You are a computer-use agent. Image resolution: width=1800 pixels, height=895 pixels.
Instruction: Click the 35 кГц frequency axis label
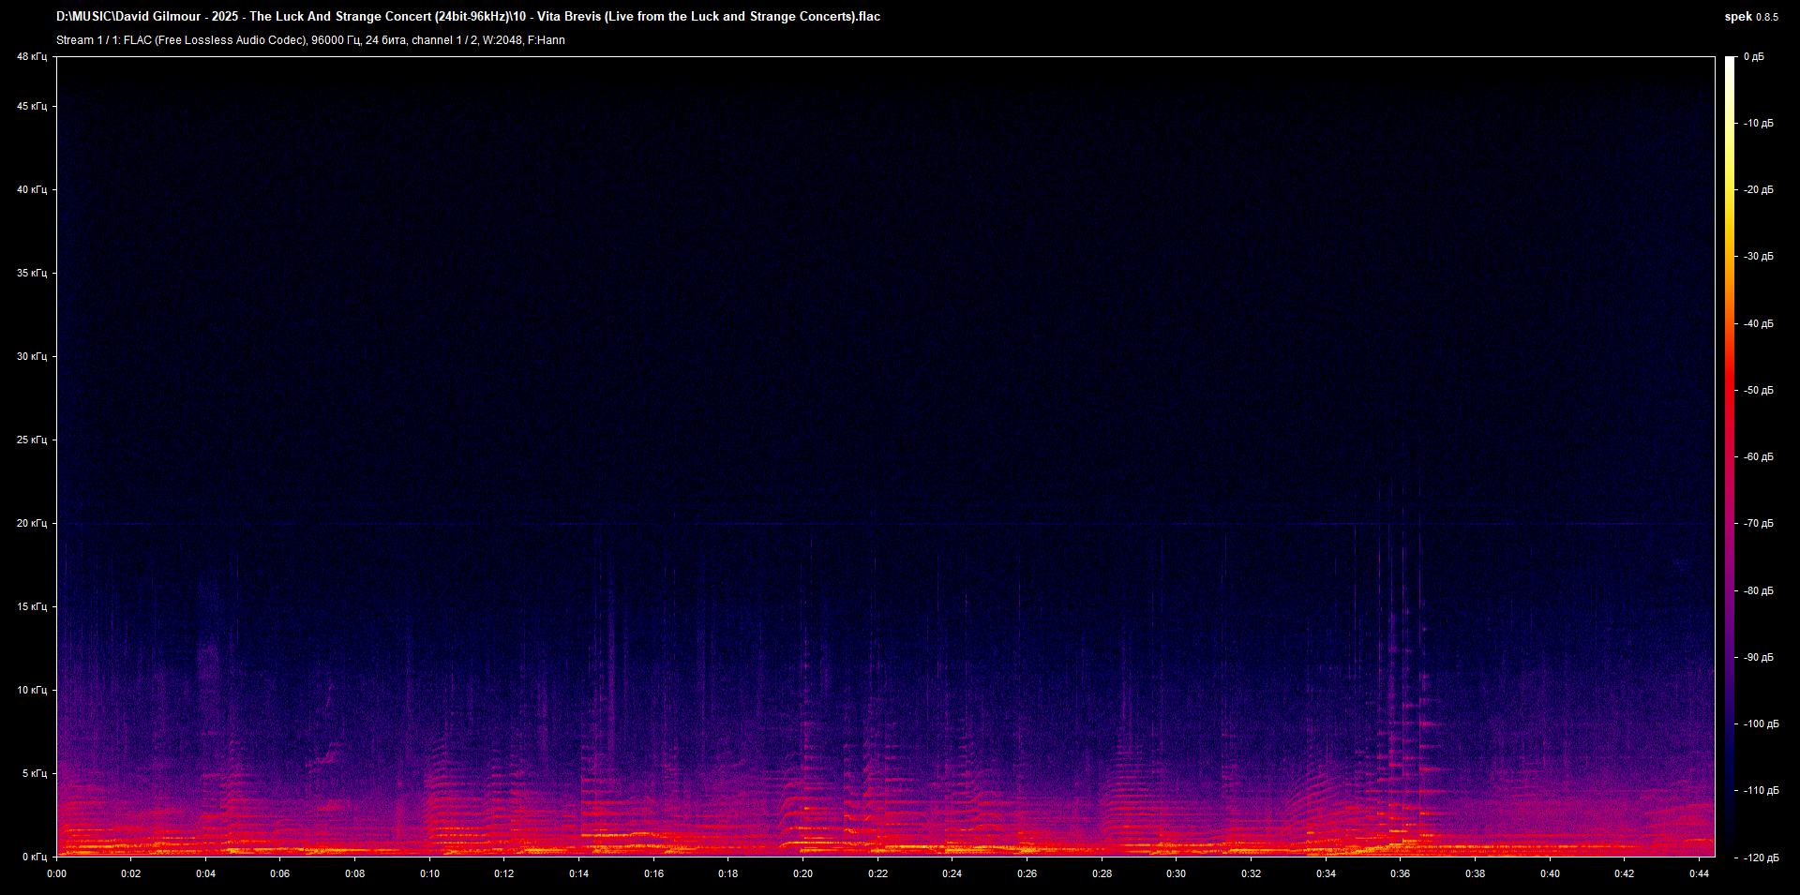tap(32, 274)
